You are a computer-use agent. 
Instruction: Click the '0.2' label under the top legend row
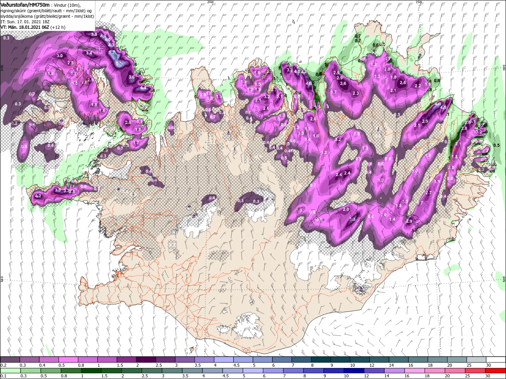coord(4,365)
